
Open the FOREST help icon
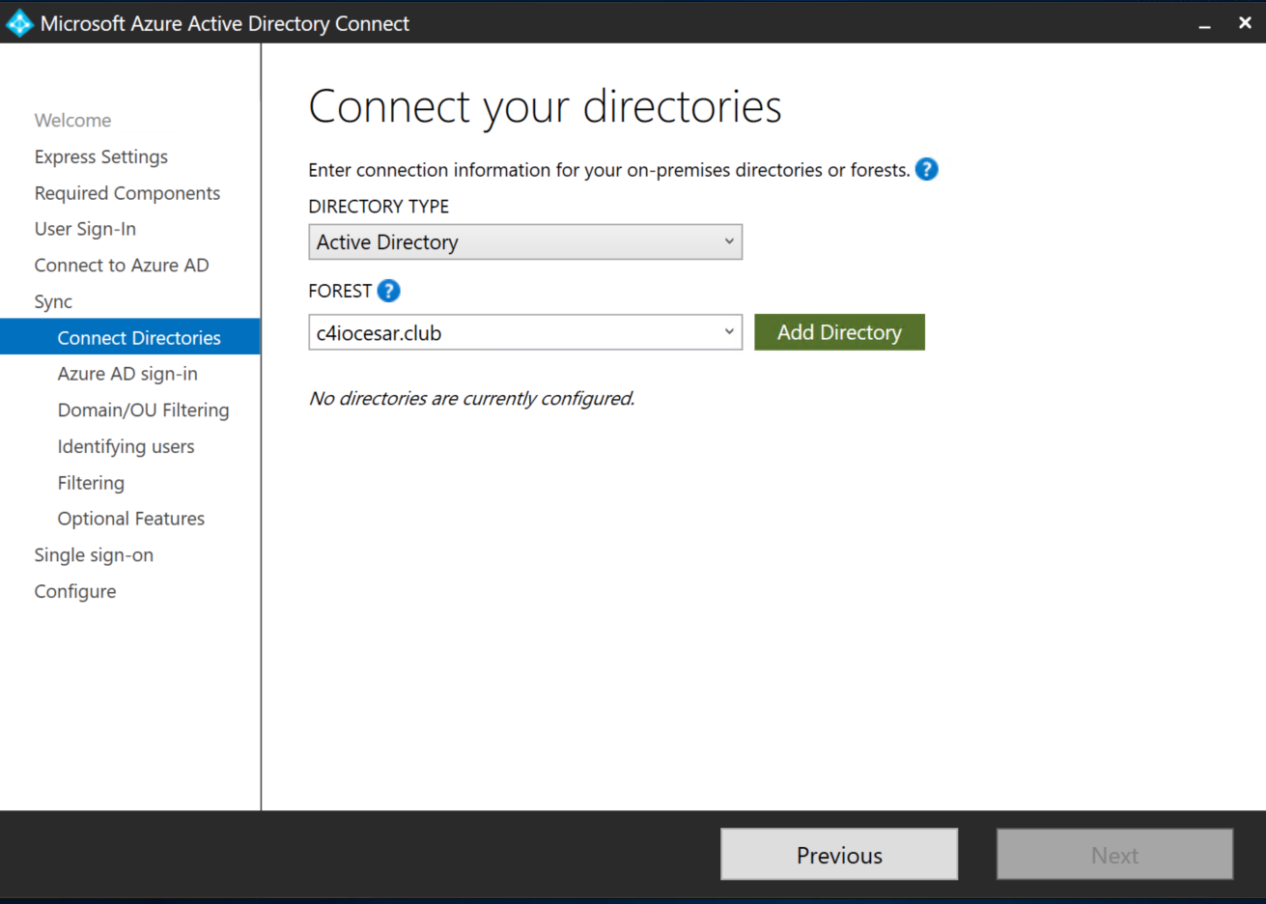[x=388, y=291]
